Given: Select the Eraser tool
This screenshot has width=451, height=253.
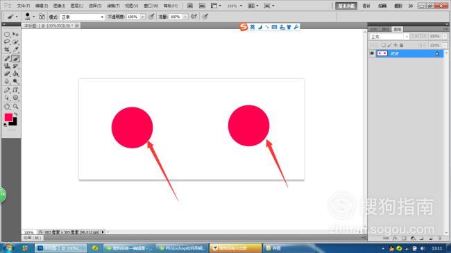Looking at the screenshot, I should [7, 73].
